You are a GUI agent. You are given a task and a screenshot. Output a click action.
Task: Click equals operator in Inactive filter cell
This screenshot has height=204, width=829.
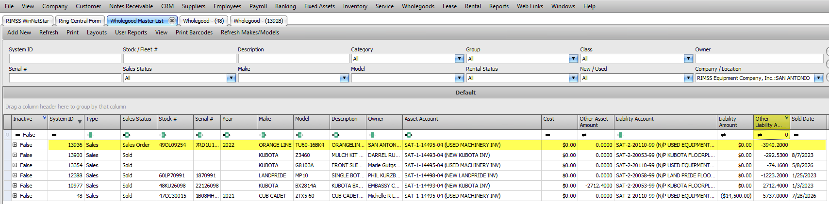tap(17, 135)
